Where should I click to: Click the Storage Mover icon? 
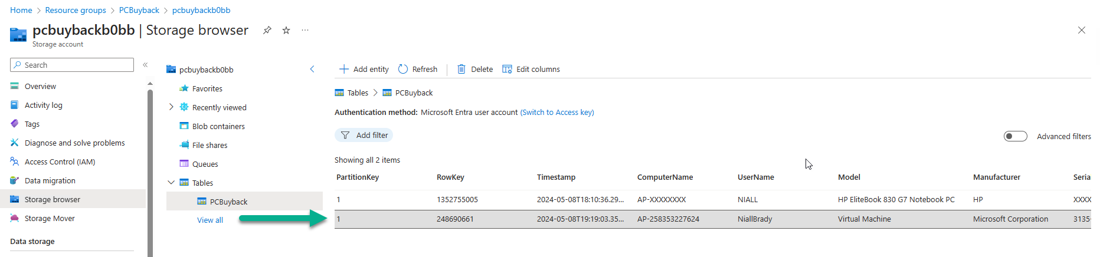tap(15, 218)
